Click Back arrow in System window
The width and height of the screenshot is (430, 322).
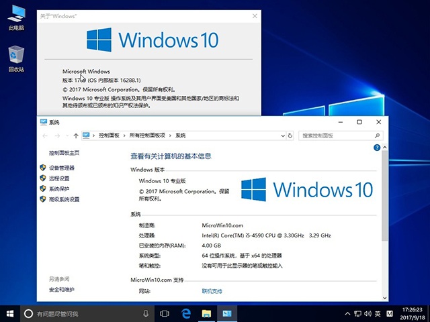pos(45,136)
